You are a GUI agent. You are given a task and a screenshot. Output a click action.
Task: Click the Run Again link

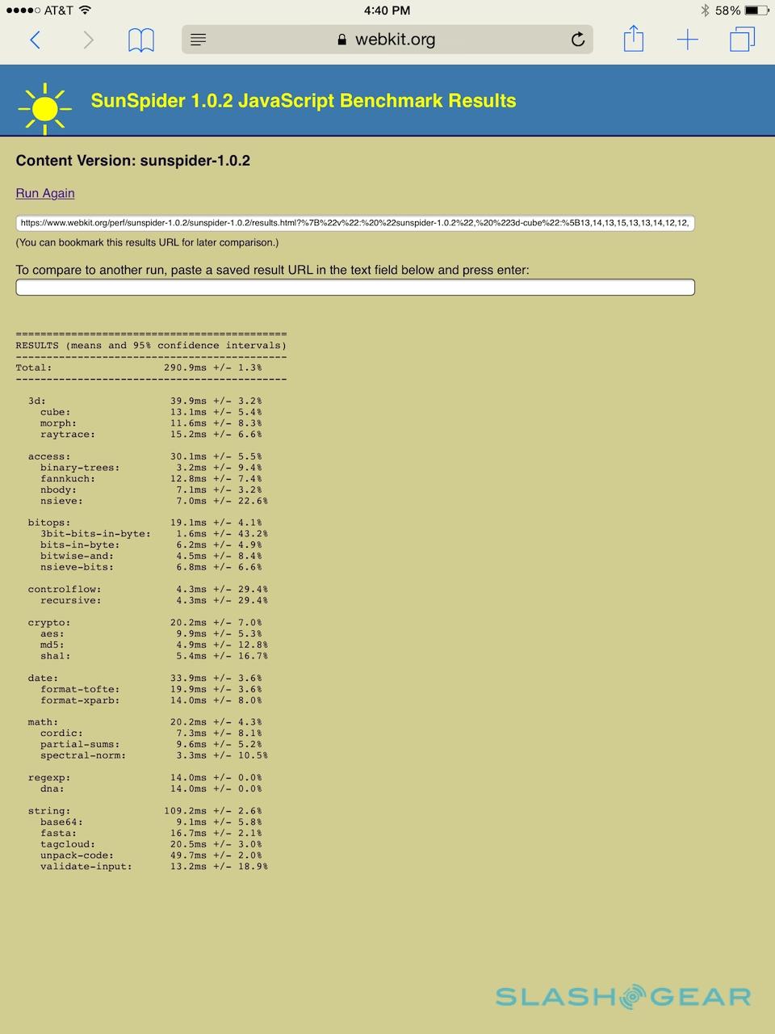pos(45,193)
